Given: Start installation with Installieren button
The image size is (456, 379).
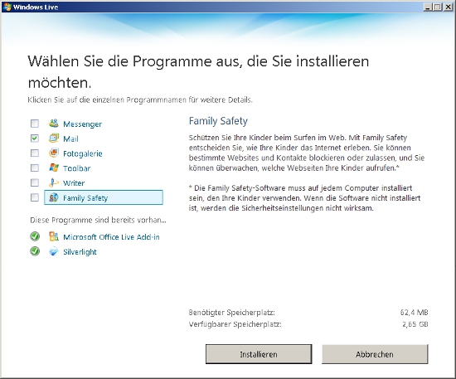Looking at the screenshot, I should (x=259, y=354).
